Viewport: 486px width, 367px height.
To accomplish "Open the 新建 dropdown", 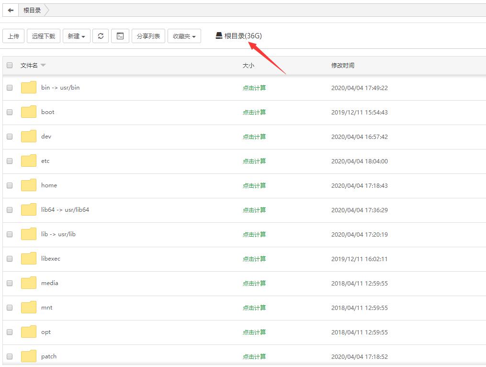I will point(77,36).
